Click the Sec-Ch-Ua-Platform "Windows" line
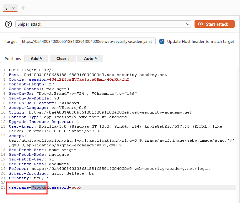 pos(45,103)
